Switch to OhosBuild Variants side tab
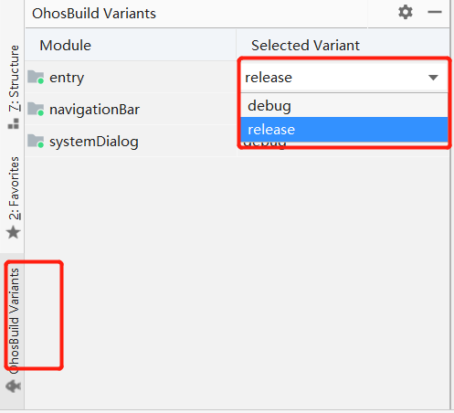This screenshot has width=454, height=413. pyautogui.click(x=14, y=321)
